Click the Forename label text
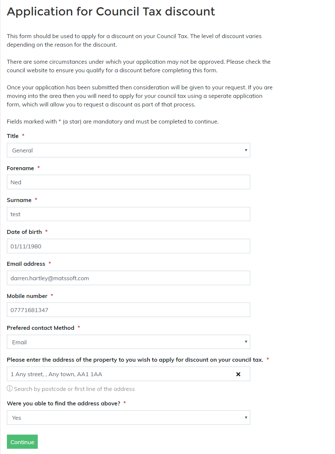The width and height of the screenshot is (335, 454). click(20, 168)
